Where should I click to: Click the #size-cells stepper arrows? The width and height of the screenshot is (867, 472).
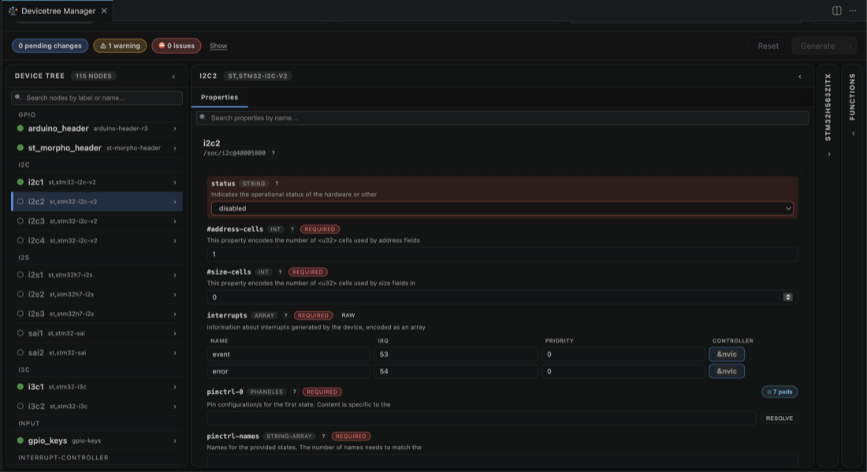click(x=787, y=297)
